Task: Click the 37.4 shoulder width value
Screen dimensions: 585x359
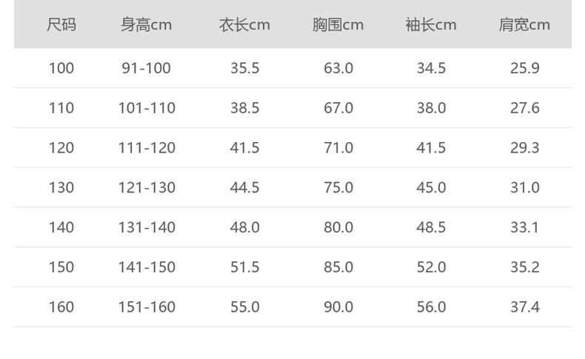Action: coord(524,307)
